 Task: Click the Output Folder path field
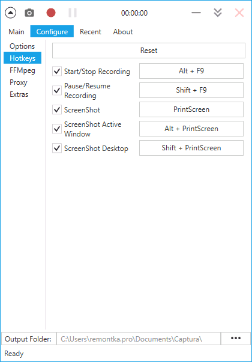point(139,339)
